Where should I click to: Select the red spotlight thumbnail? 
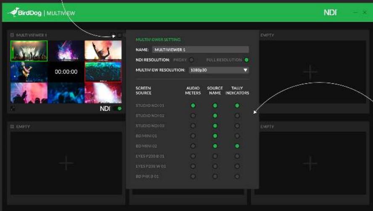click(x=103, y=93)
